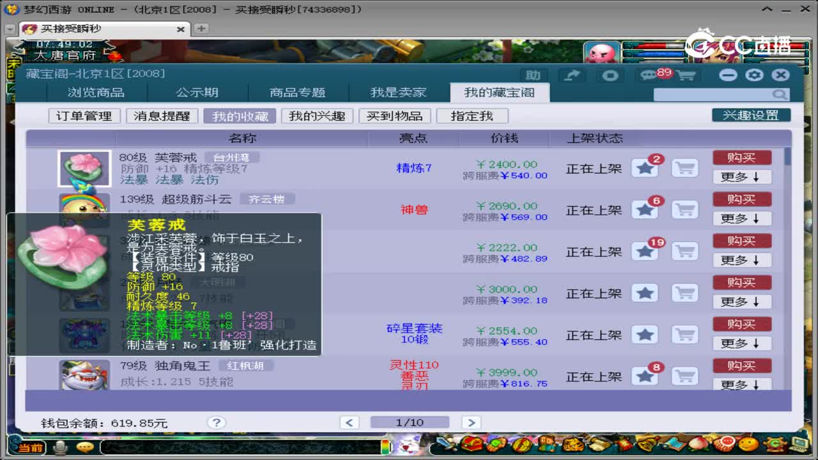This screenshot has width=818, height=460.
Task: Toggle favorite star for 独角鬼王 row
Action: [645, 376]
